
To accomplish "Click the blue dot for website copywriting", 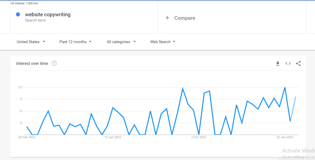I will (x=18, y=14).
